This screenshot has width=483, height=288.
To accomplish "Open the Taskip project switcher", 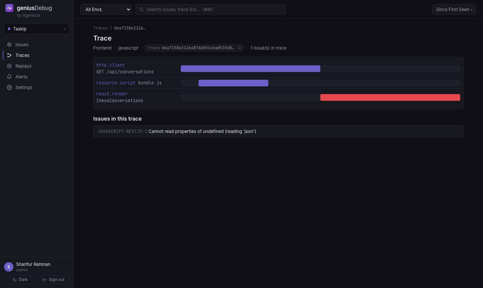I will (x=37, y=29).
